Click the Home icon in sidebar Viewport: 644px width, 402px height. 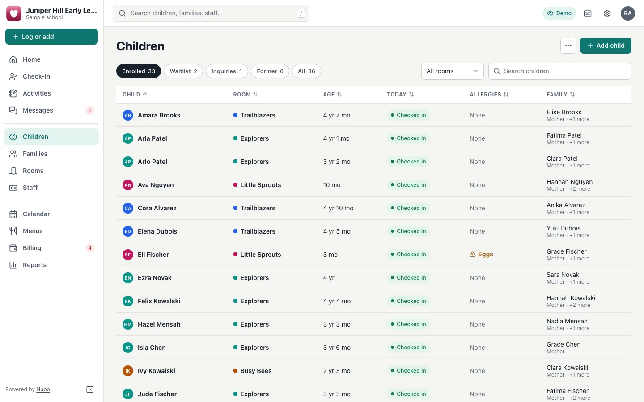13,59
